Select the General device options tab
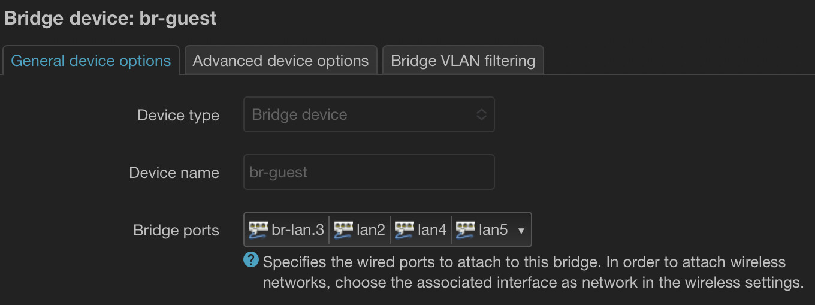This screenshot has width=815, height=305. (91, 61)
